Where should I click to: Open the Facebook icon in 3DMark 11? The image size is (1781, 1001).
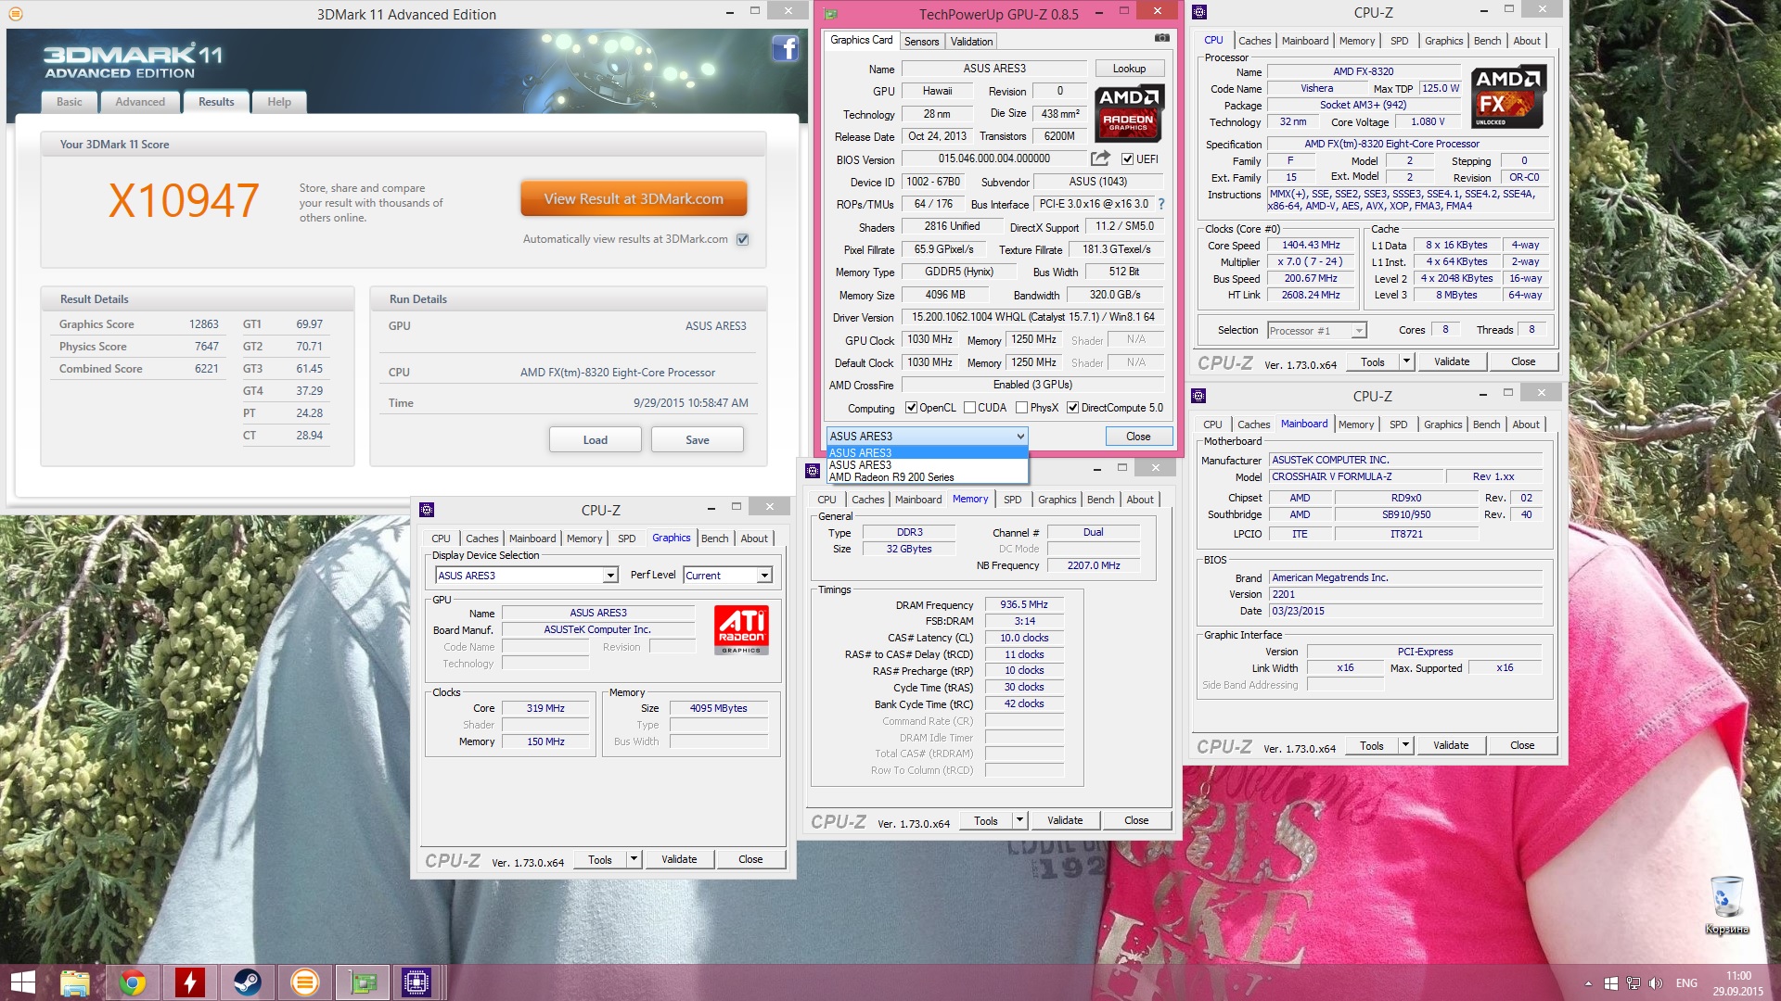point(785,48)
